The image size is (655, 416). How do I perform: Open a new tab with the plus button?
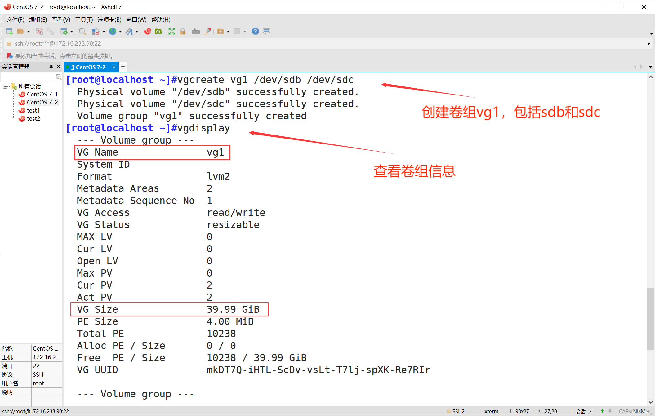click(x=123, y=67)
